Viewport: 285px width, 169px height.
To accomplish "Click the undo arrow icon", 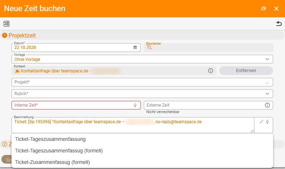I will coord(279,24).
